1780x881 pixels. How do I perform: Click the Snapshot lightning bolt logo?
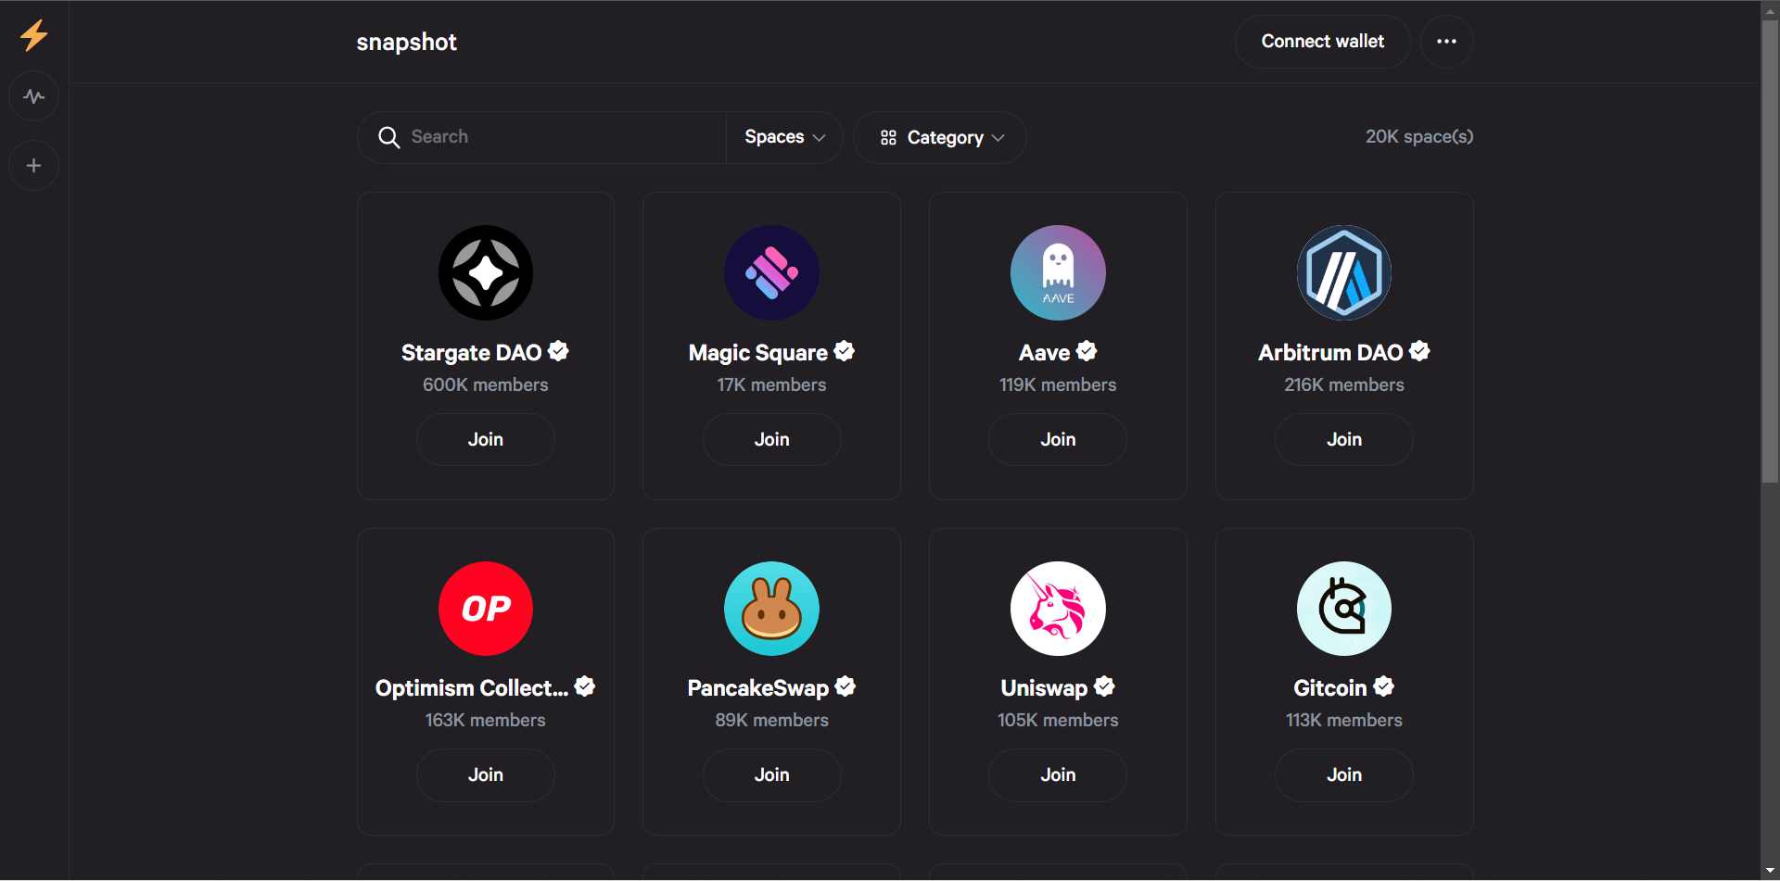click(x=34, y=35)
